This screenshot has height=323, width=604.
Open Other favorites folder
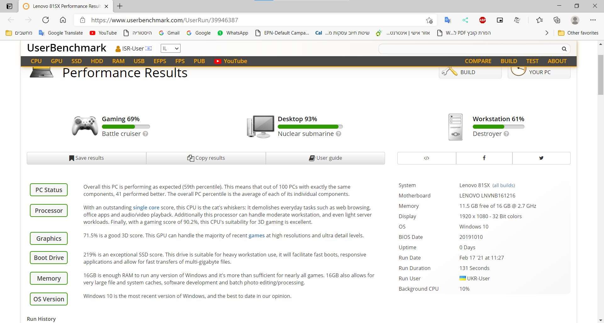(578, 33)
